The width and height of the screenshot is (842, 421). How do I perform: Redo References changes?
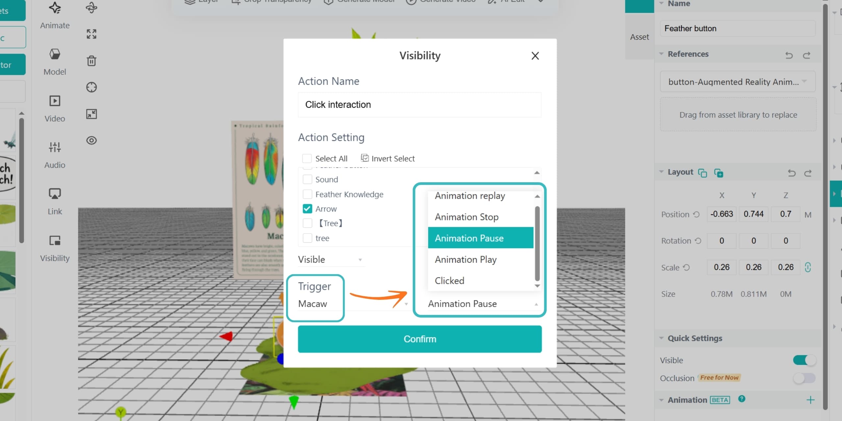(806, 55)
